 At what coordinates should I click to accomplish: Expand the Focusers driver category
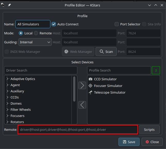point(7,116)
